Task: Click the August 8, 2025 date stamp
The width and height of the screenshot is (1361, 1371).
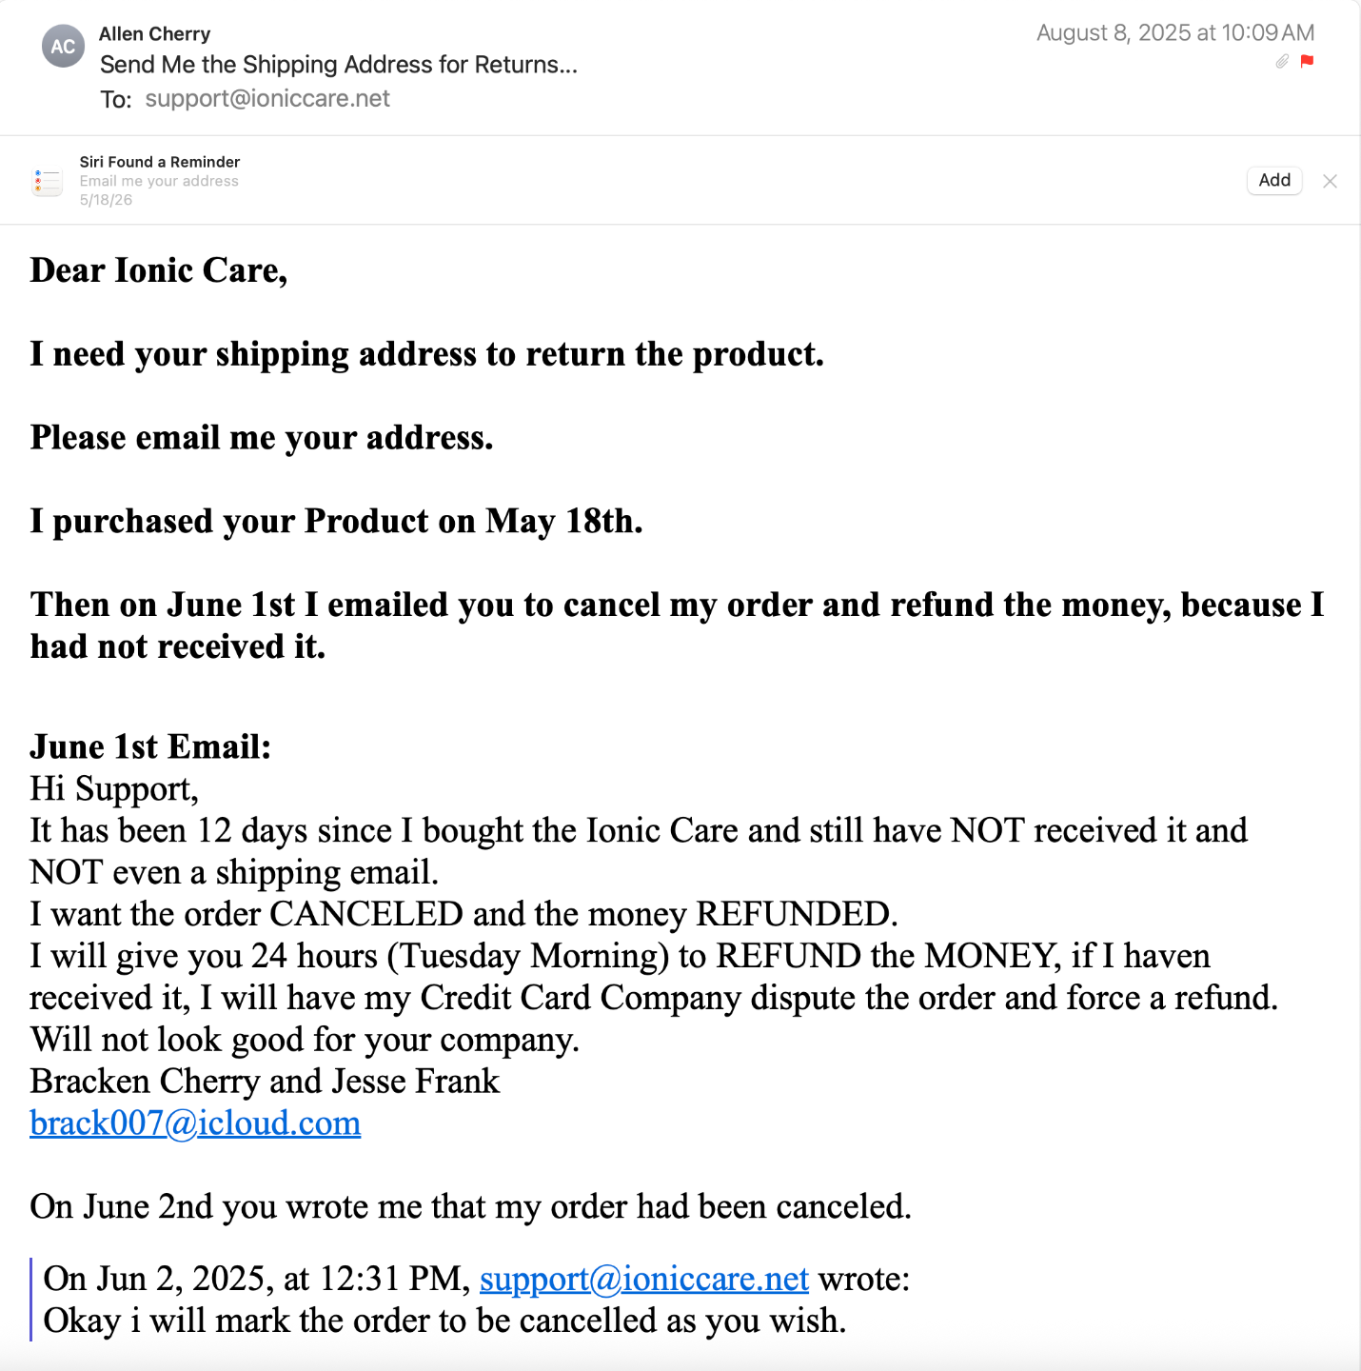Action: click(x=1174, y=33)
